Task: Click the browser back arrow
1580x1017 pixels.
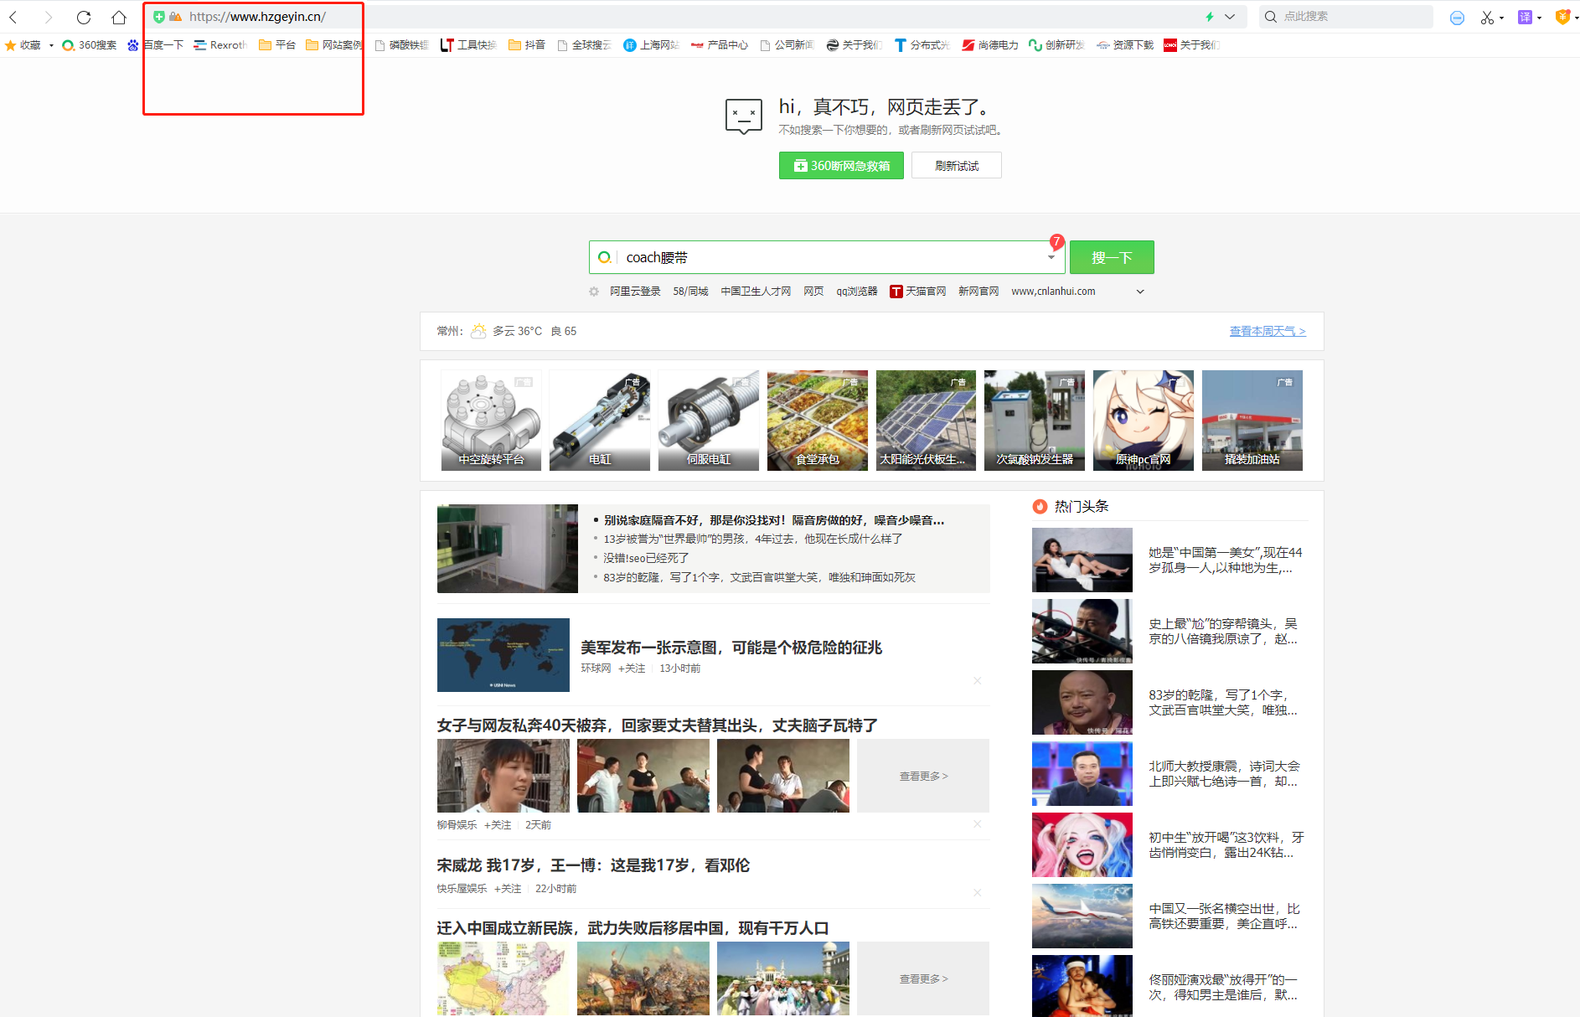Action: click(13, 17)
